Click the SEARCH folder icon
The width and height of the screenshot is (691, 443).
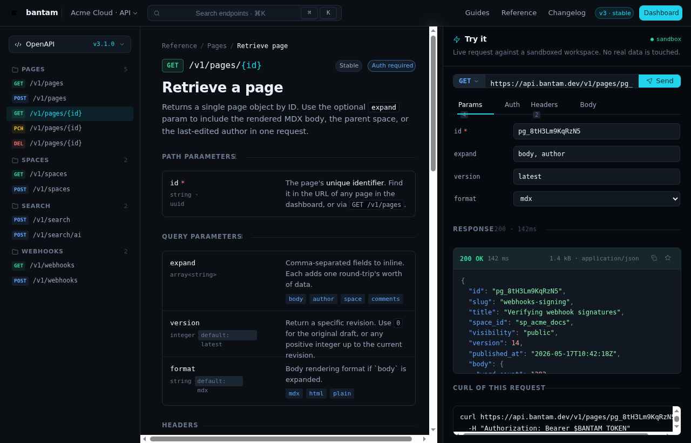tap(15, 206)
